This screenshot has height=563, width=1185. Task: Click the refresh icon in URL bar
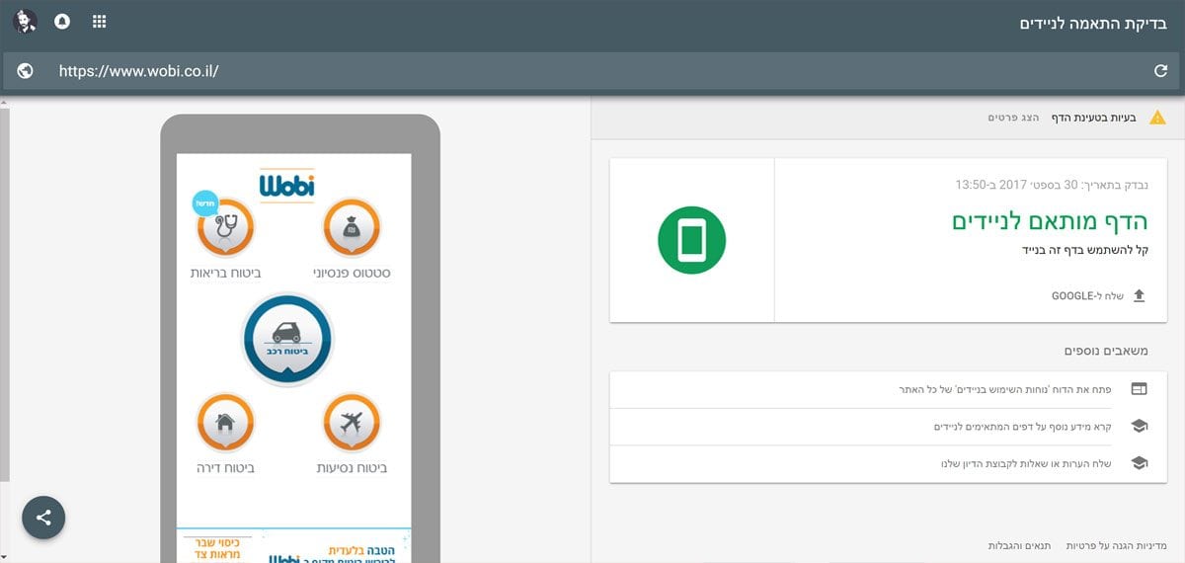[1160, 71]
